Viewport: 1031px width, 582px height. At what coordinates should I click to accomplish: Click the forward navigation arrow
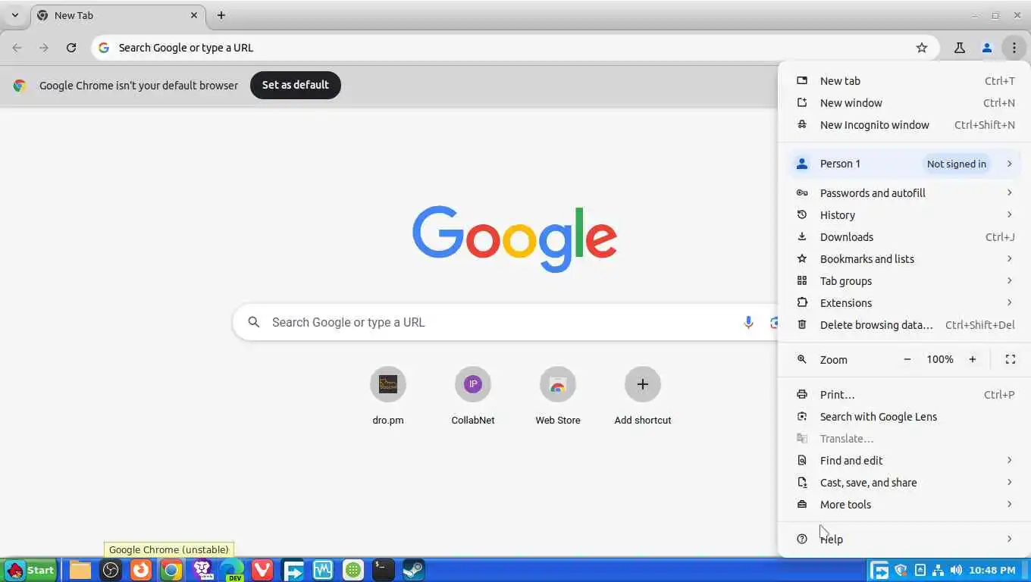pyautogui.click(x=44, y=48)
